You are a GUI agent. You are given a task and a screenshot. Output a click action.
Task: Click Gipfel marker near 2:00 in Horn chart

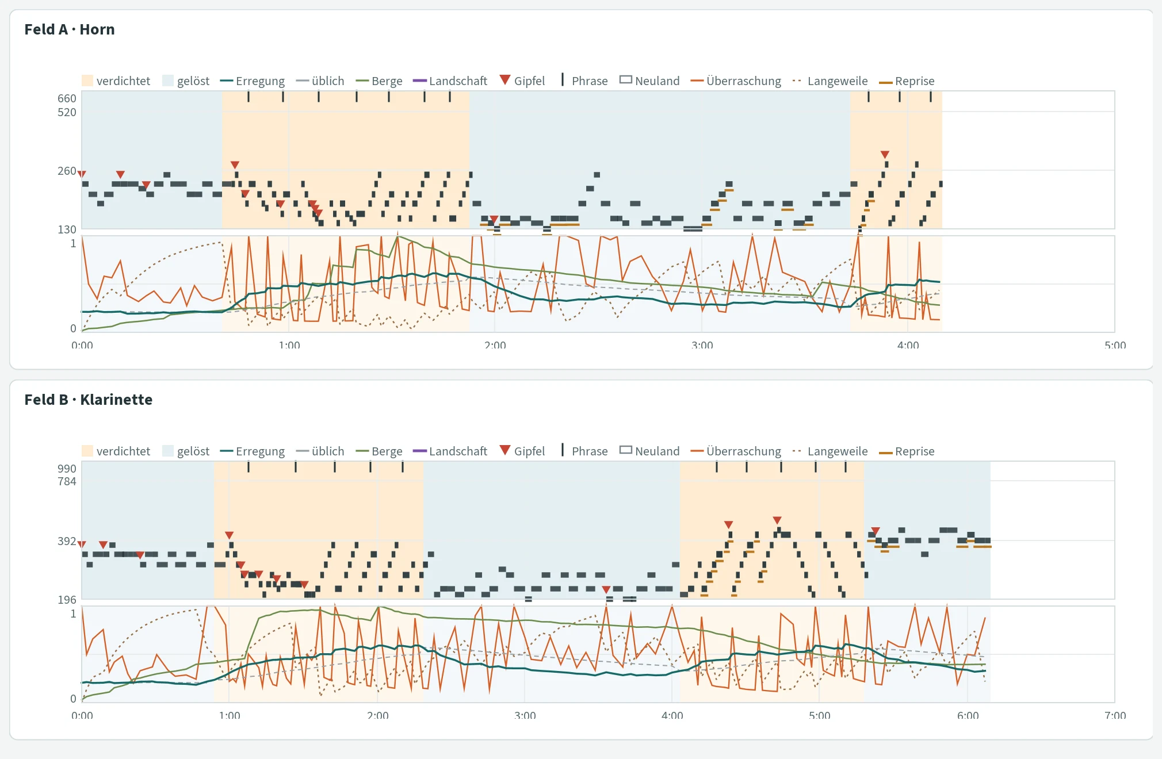(494, 219)
